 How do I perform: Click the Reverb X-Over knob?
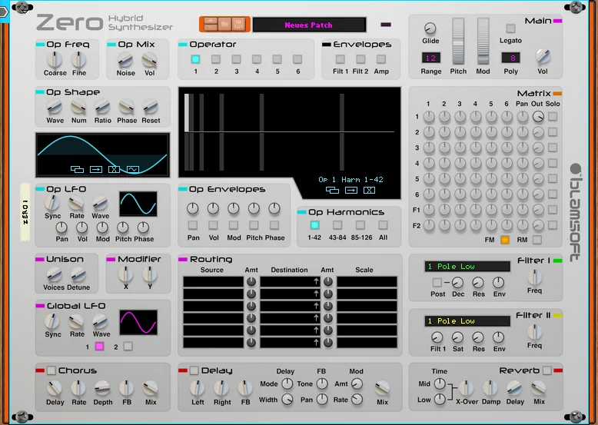(x=466, y=388)
